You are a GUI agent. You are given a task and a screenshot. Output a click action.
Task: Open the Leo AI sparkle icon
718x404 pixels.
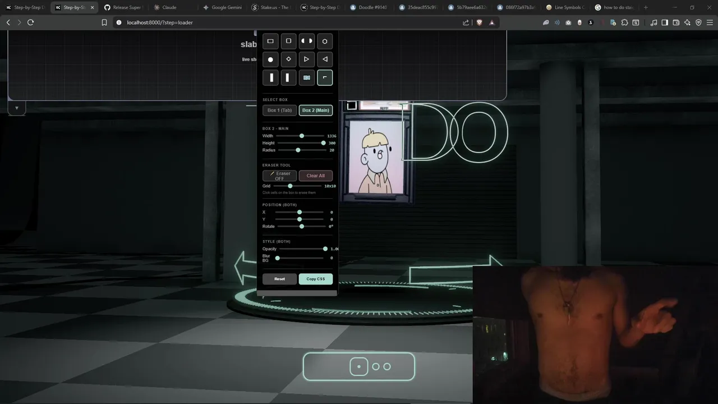coord(687,22)
